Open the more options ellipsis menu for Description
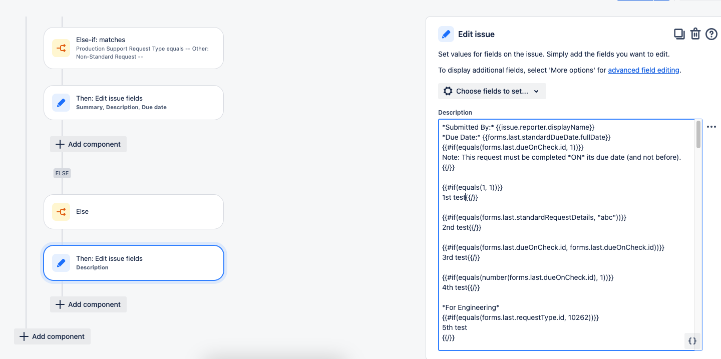The image size is (721, 359). click(x=711, y=127)
